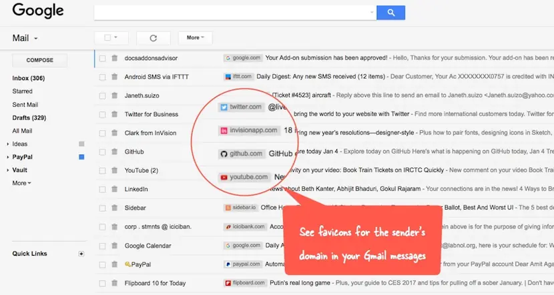Click the paypal.com favicon label
This screenshot has height=295, width=554.
click(x=243, y=264)
